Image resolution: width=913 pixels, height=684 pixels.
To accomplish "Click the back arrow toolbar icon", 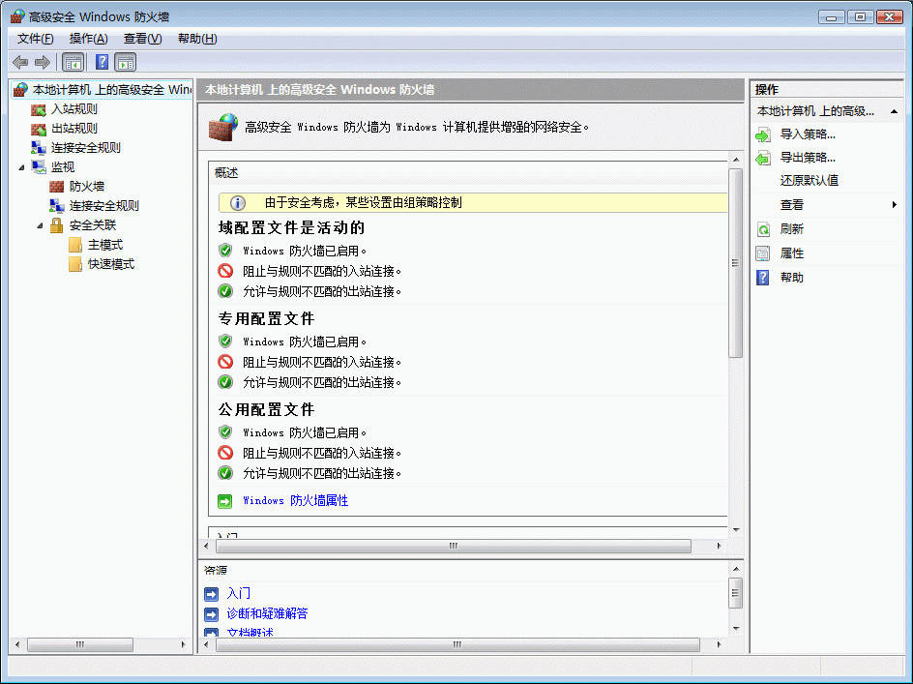I will (20, 62).
